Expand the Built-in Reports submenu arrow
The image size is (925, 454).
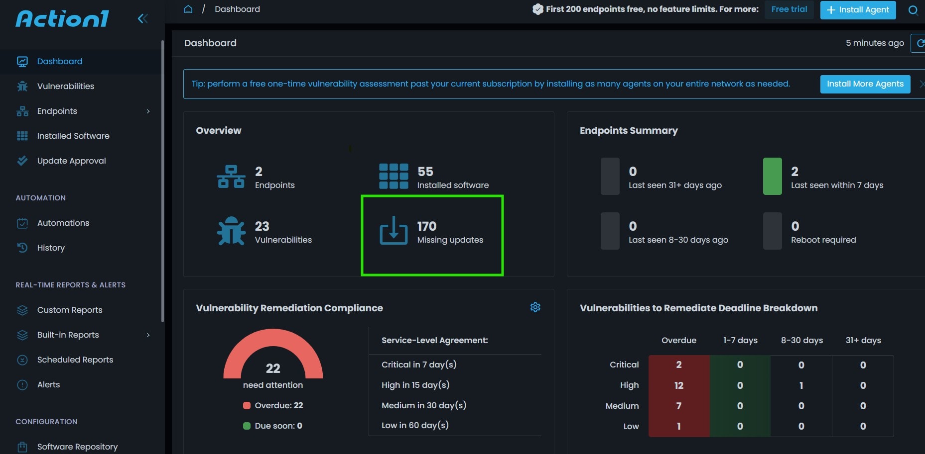(148, 335)
